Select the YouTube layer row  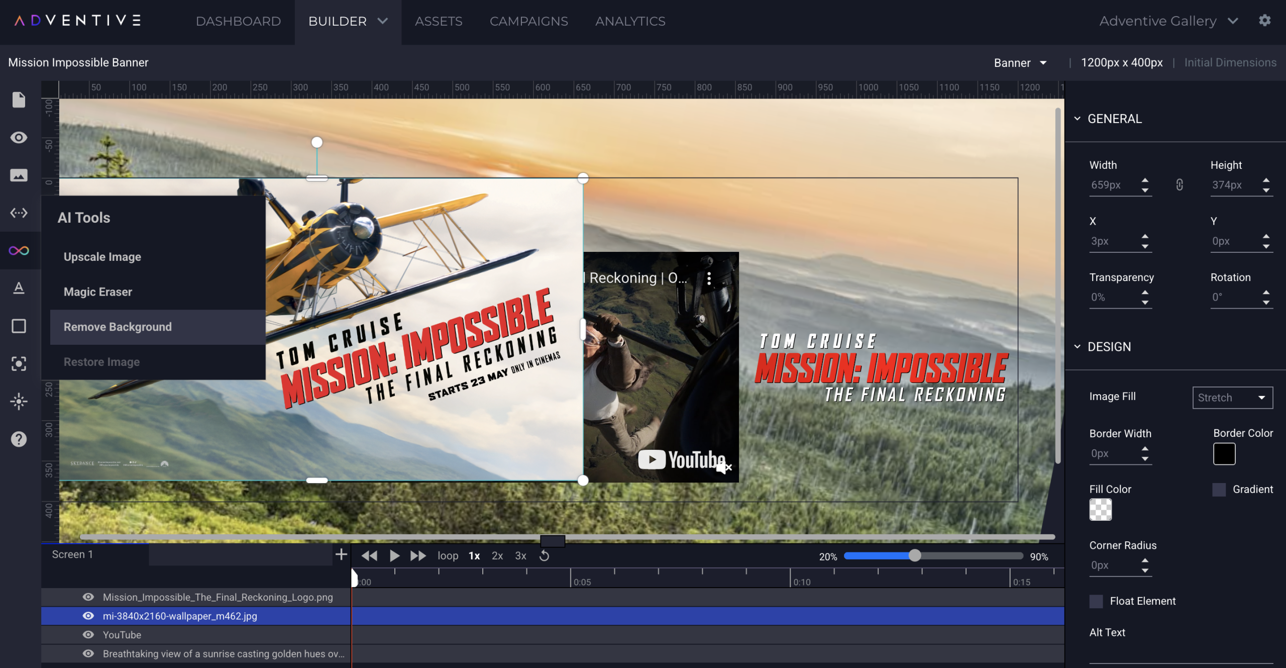click(553, 635)
